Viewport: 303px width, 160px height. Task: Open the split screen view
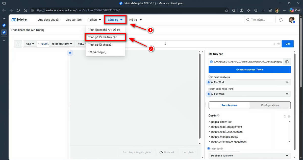pyautogui.click(x=241, y=10)
